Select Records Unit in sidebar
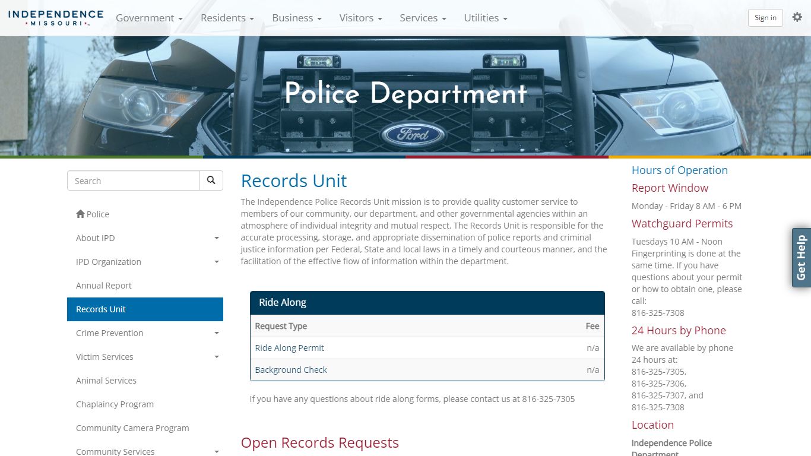Screen dimensions: 811x456 click(x=145, y=309)
